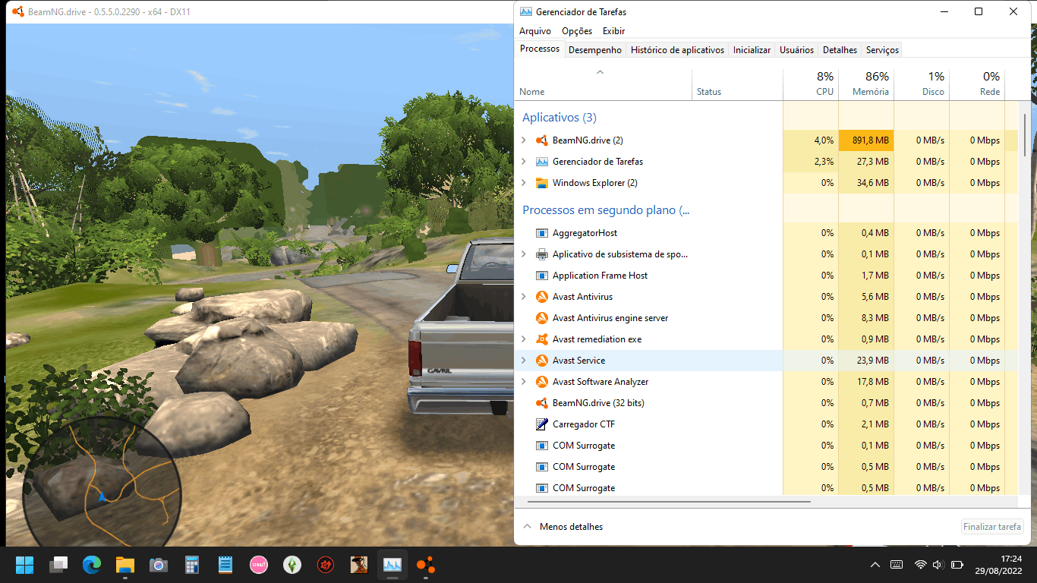This screenshot has width=1037, height=583.
Task: Open the Windows Start menu
Action: tap(25, 565)
